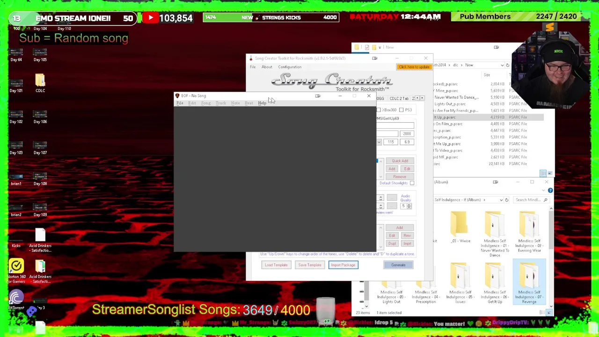Click the Save Template button
Screen dimensions: 599x337
pos(310,265)
